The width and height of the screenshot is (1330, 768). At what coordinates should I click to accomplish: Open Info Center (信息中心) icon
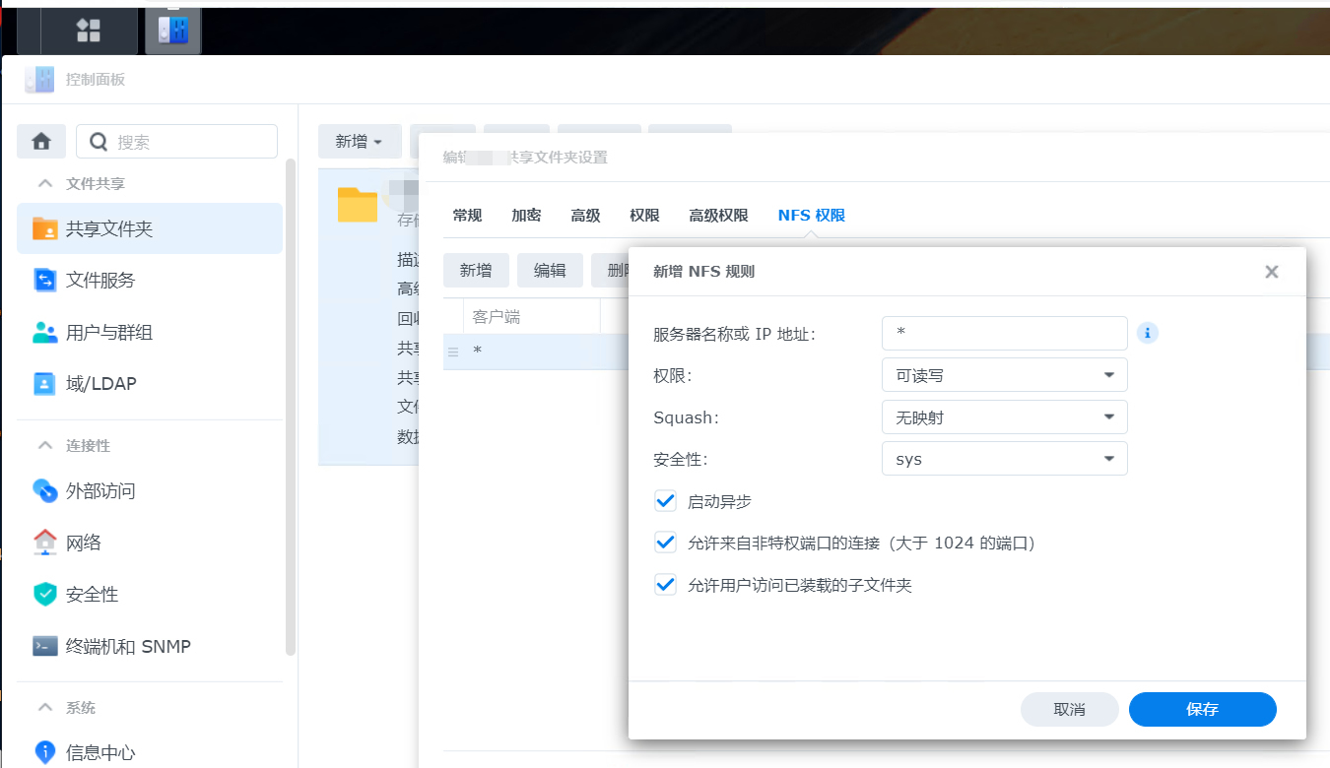coord(45,753)
